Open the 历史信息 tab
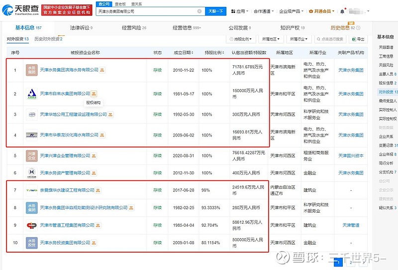 pyautogui.click(x=345, y=28)
